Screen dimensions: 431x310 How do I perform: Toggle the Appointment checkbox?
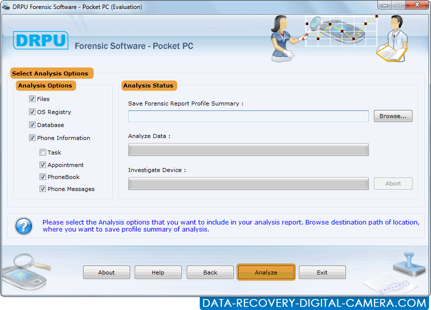tap(43, 164)
